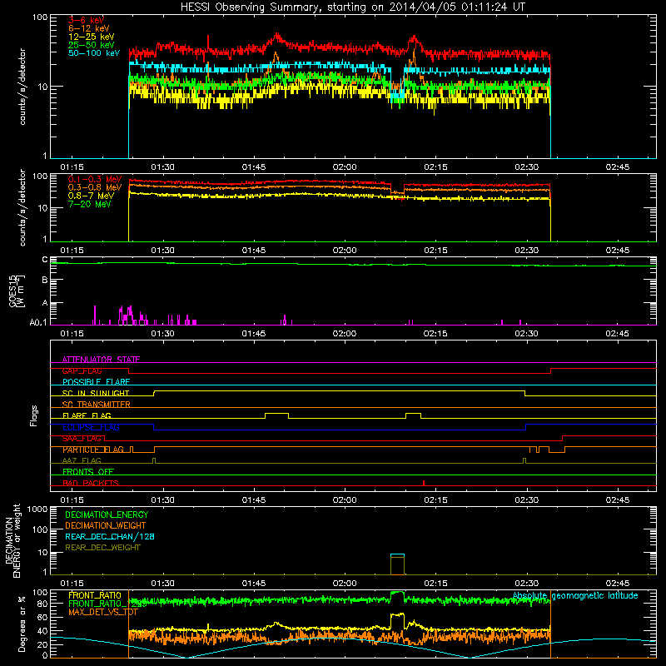Image resolution: width=666 pixels, height=666 pixels.
Task: Click the 02:00 tick label under top plot
Action: click(x=345, y=167)
